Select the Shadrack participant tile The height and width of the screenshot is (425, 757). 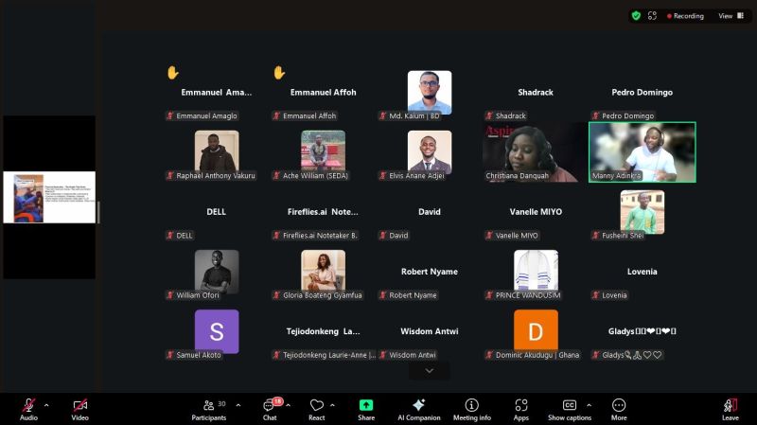[536, 92]
